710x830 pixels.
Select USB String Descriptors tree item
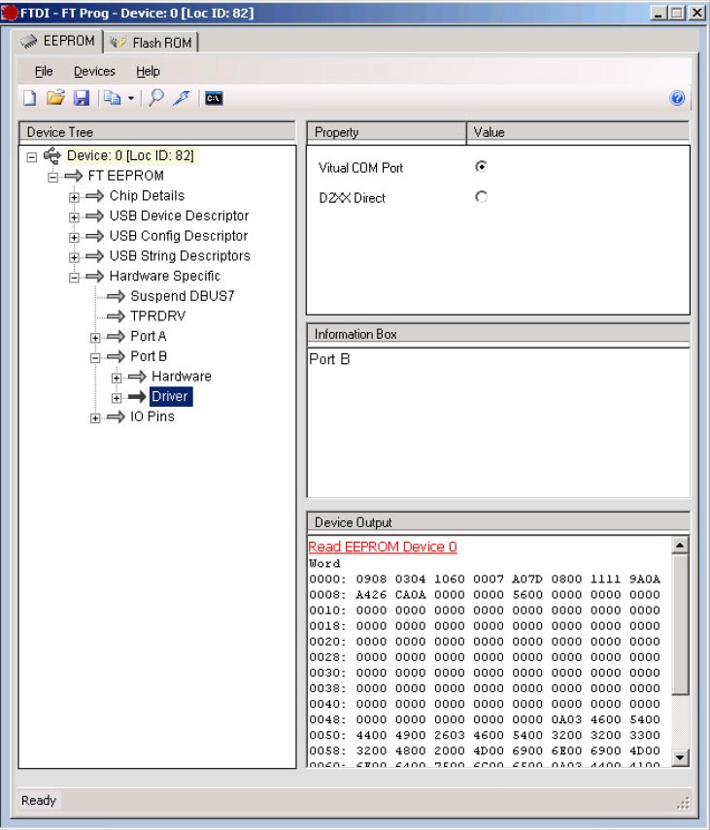click(180, 256)
